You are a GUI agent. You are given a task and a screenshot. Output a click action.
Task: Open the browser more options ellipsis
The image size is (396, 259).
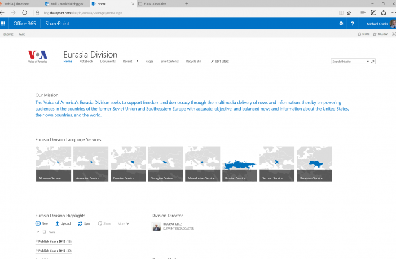point(394,12)
